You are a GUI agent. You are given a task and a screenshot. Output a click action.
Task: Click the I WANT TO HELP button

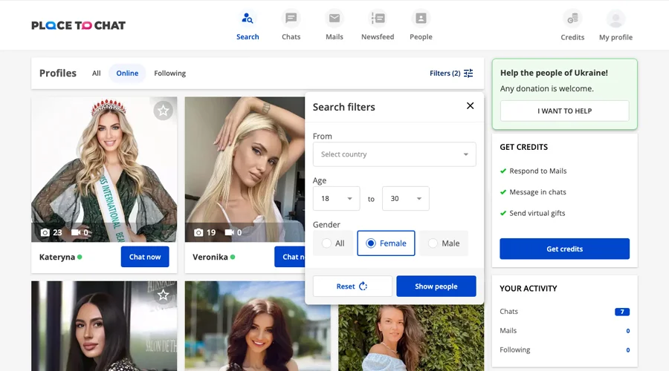click(564, 111)
